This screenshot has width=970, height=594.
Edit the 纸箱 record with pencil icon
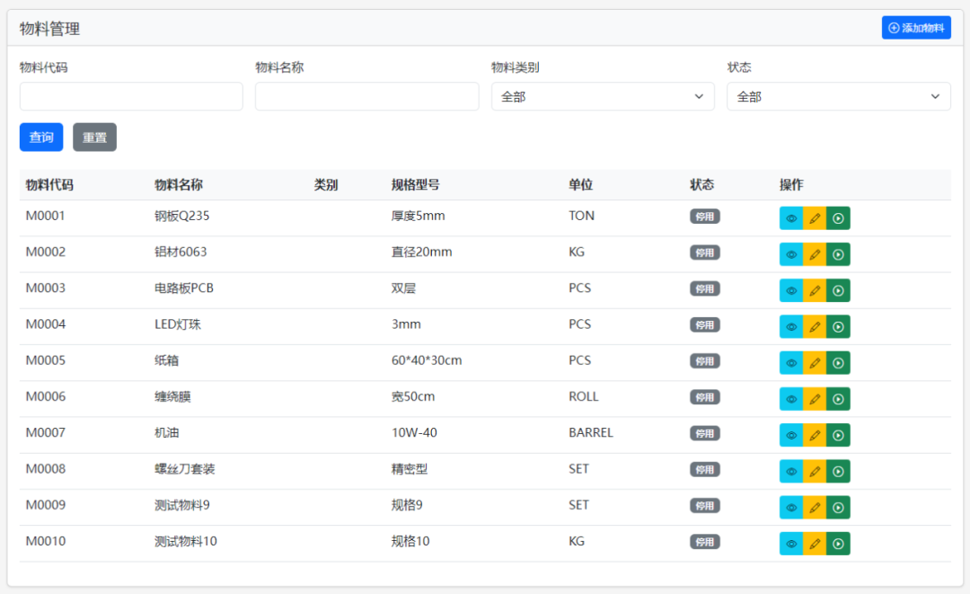pyautogui.click(x=814, y=362)
